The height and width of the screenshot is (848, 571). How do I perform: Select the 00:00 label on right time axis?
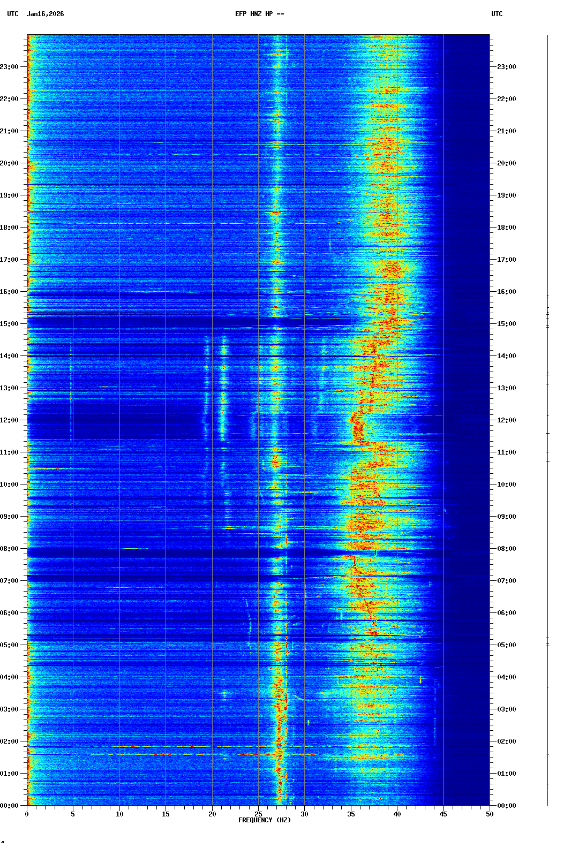pyautogui.click(x=506, y=806)
